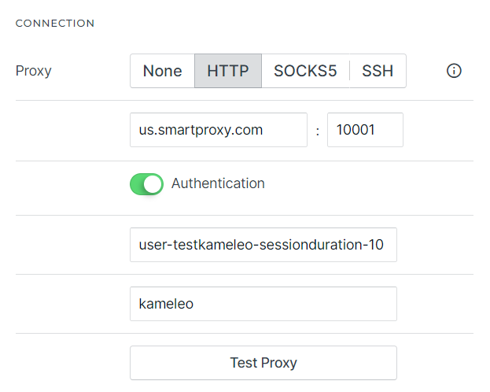The width and height of the screenshot is (490, 392).
Task: Turn off proxy using None option
Action: pos(162,71)
